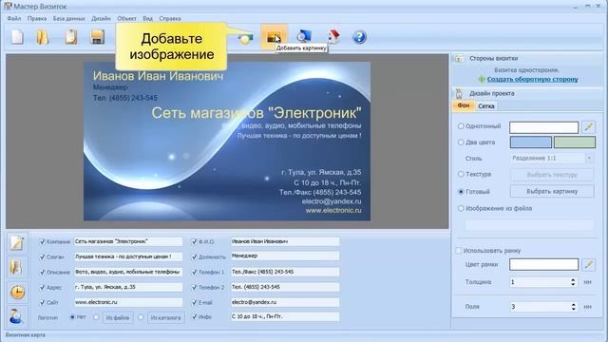Open help with the question mark icon
The width and height of the screenshot is (608, 342).
coord(359,37)
